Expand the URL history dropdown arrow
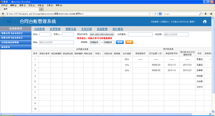215x116 pixels. (153, 14)
